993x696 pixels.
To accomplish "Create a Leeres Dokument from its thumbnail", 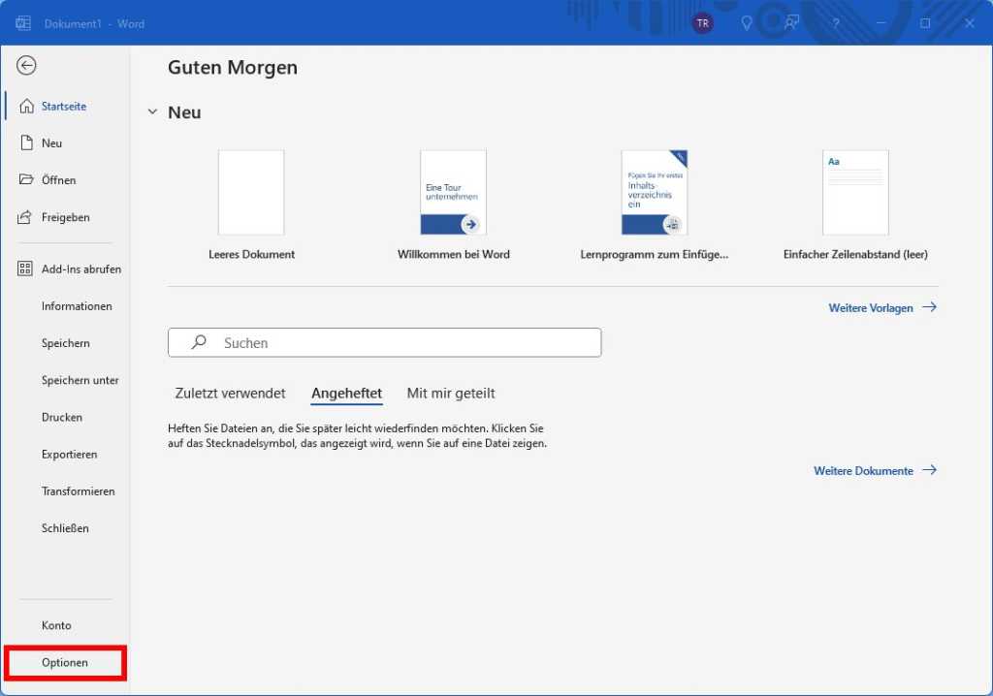I will click(x=251, y=192).
